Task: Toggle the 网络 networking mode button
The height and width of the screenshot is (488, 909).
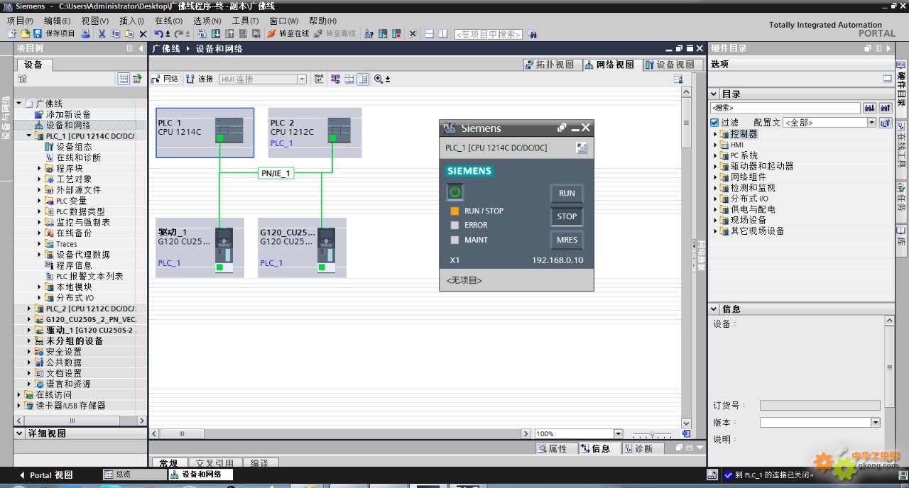Action: tap(165, 79)
